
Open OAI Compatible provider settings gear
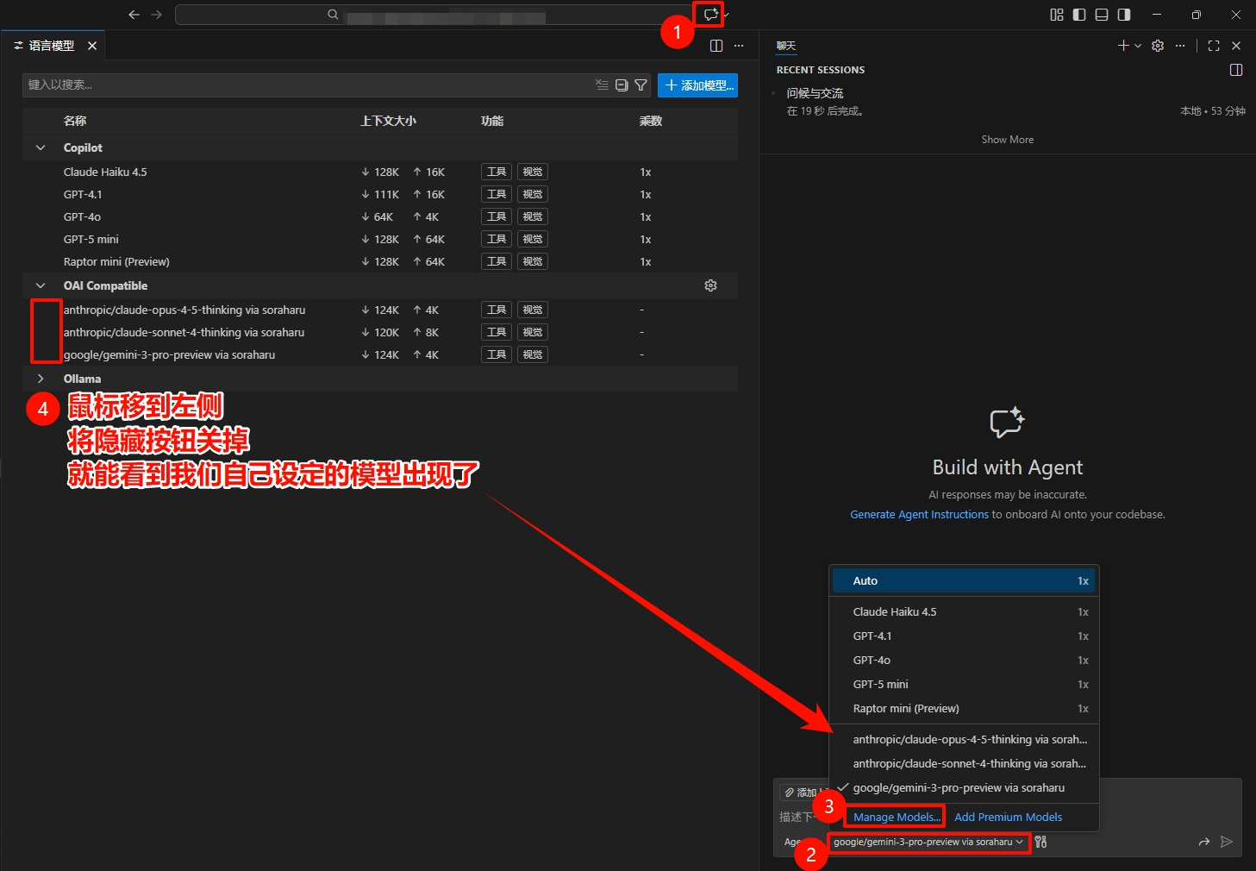(711, 285)
